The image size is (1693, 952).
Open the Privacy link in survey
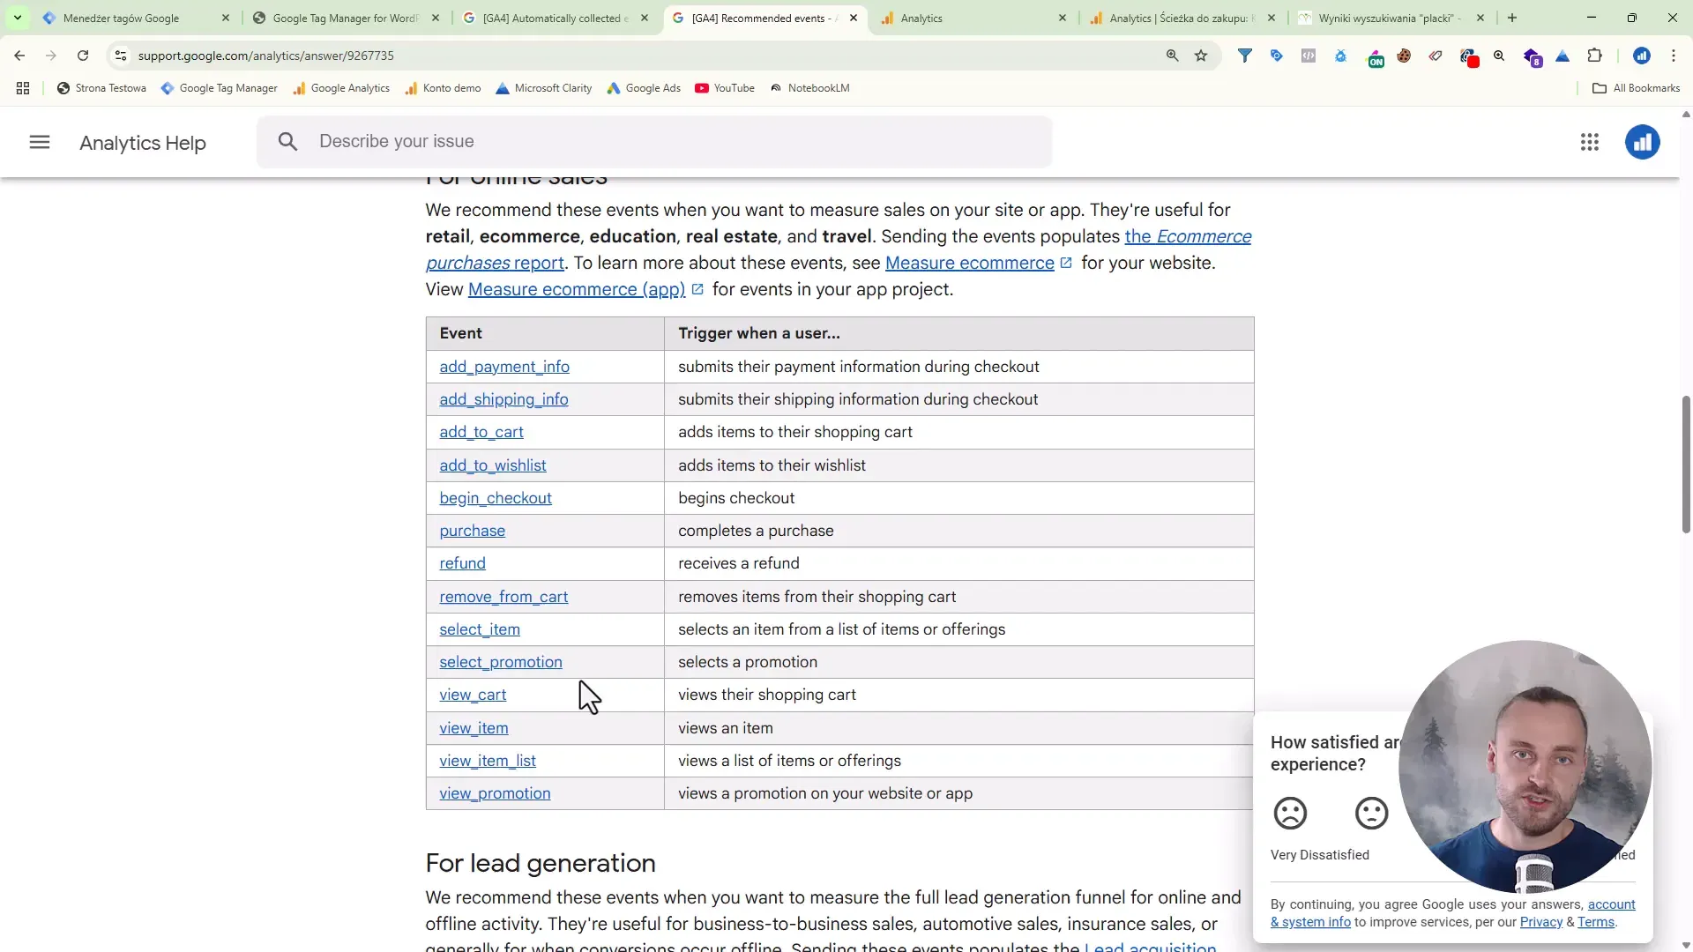pos(1540,922)
